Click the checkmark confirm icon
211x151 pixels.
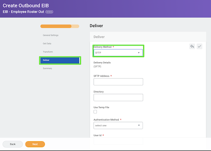(x=199, y=46)
